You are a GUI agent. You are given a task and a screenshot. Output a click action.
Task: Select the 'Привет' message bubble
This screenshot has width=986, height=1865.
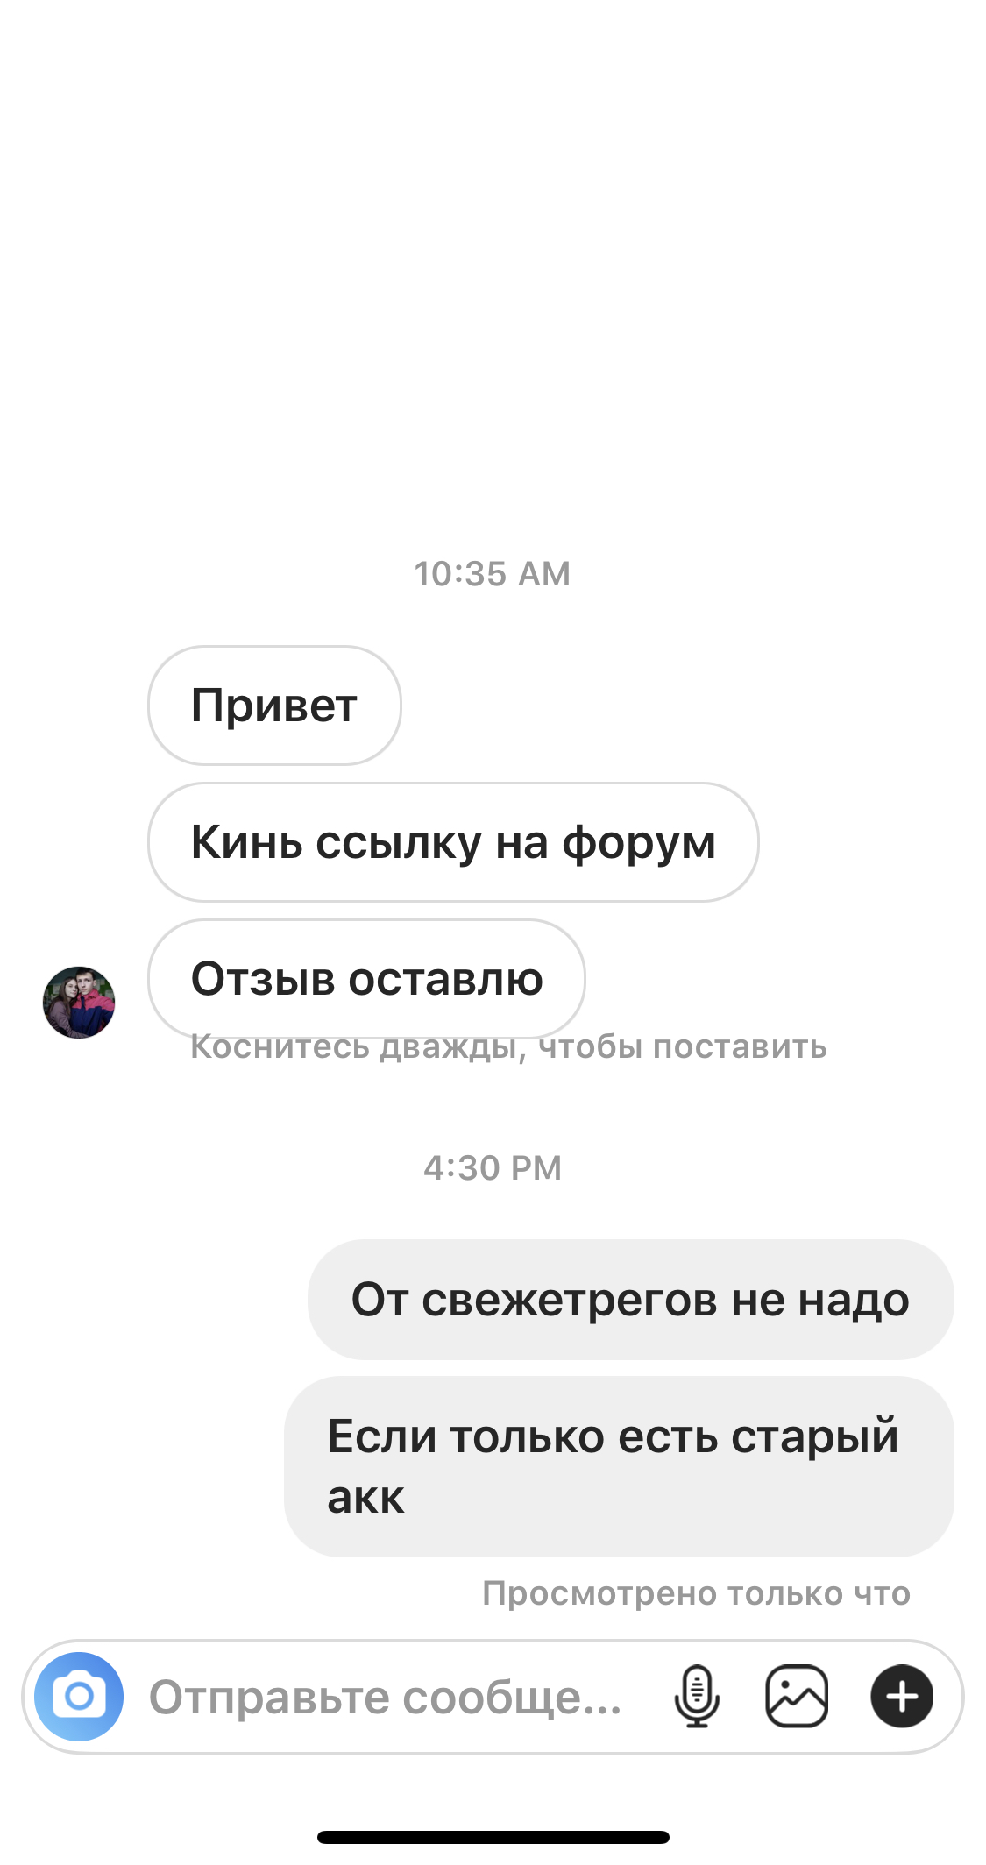(274, 706)
